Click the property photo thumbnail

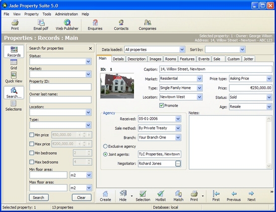pyautogui.click(x=117, y=86)
